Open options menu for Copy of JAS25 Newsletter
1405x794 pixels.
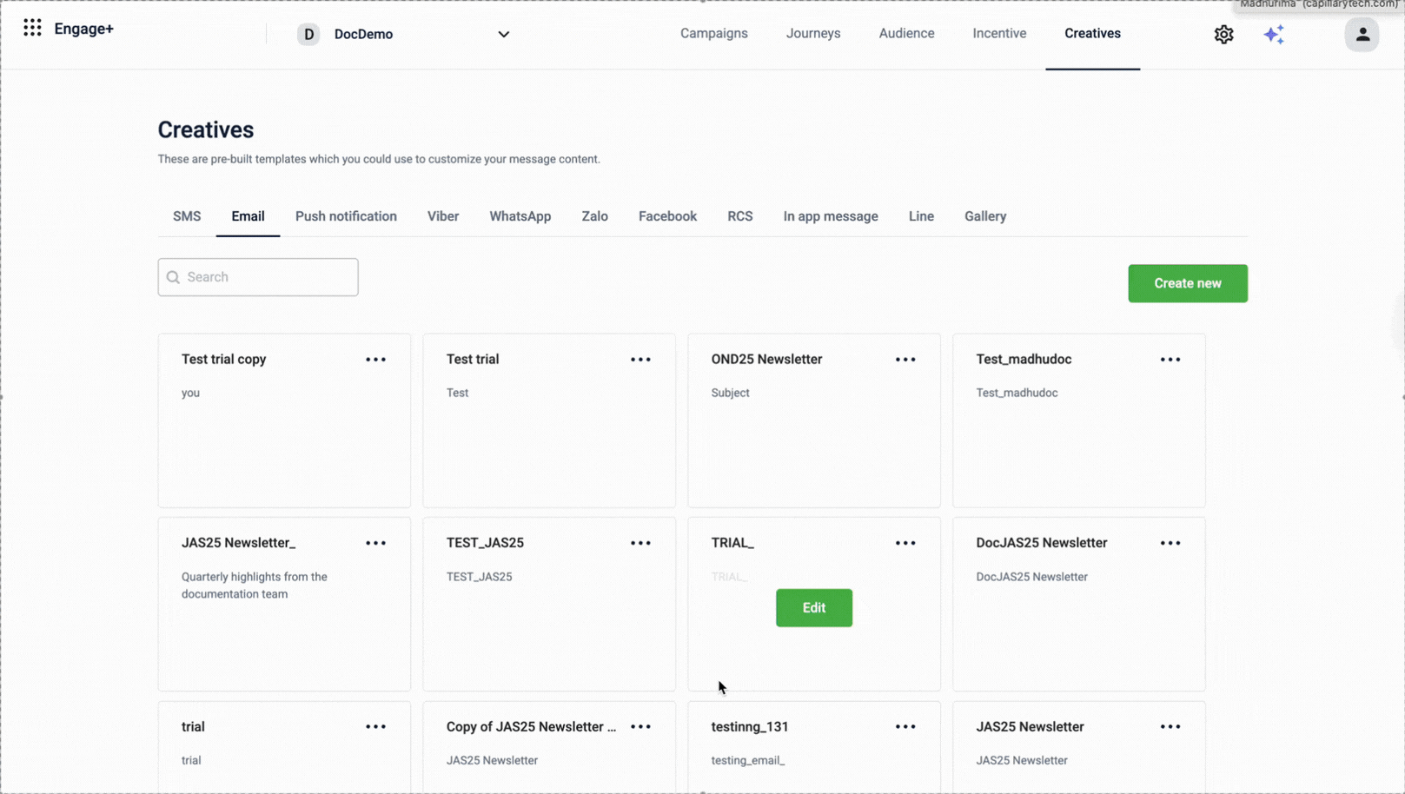tap(640, 727)
